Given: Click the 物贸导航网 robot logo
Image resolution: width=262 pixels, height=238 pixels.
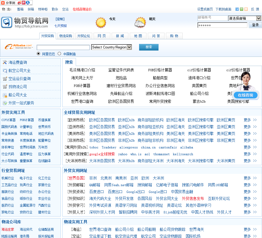Looking at the screenshot, I should [x=7, y=23].
